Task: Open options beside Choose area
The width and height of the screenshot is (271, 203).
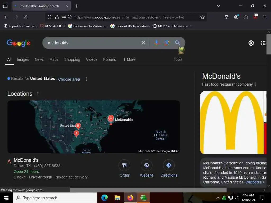Action: [87, 79]
